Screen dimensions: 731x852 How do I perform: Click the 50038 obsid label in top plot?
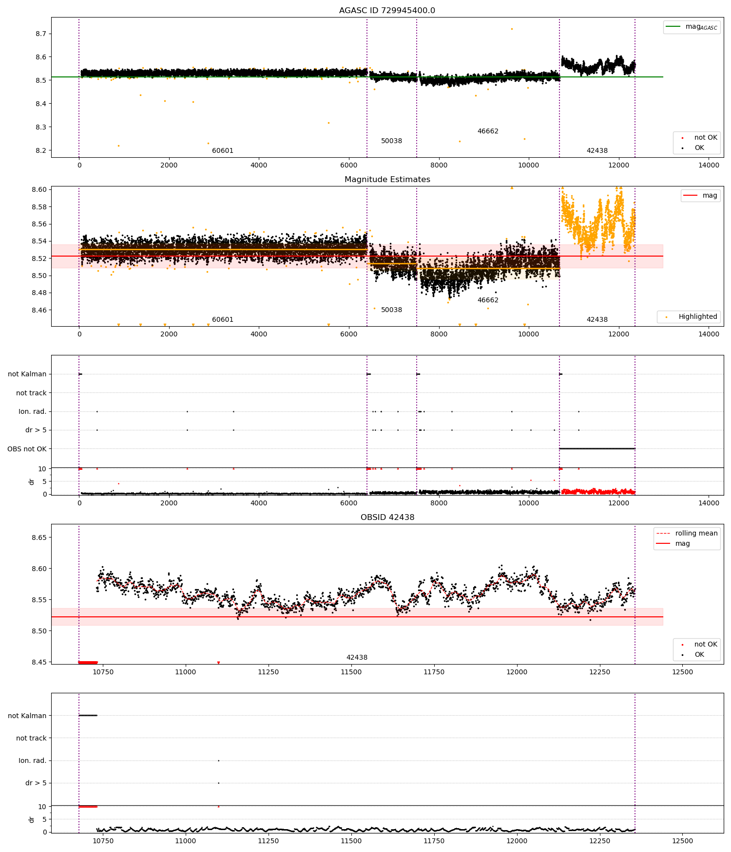click(391, 141)
